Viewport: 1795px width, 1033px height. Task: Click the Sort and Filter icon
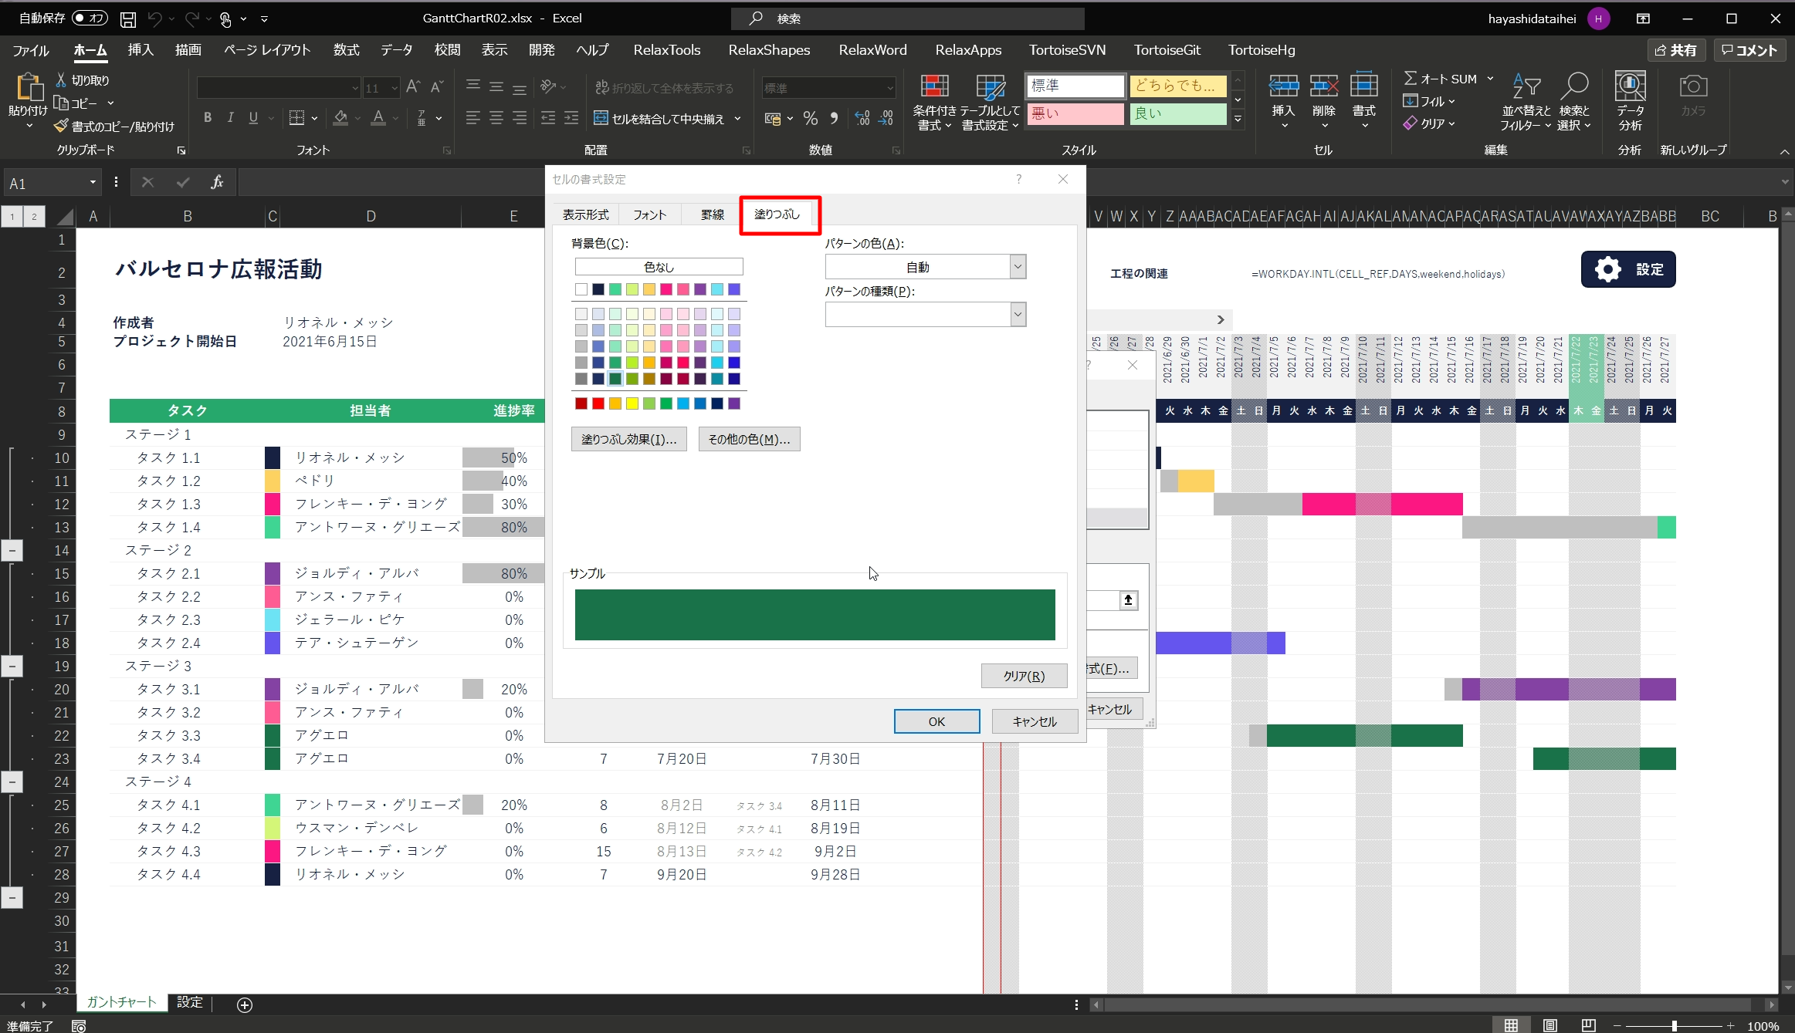1526,86
